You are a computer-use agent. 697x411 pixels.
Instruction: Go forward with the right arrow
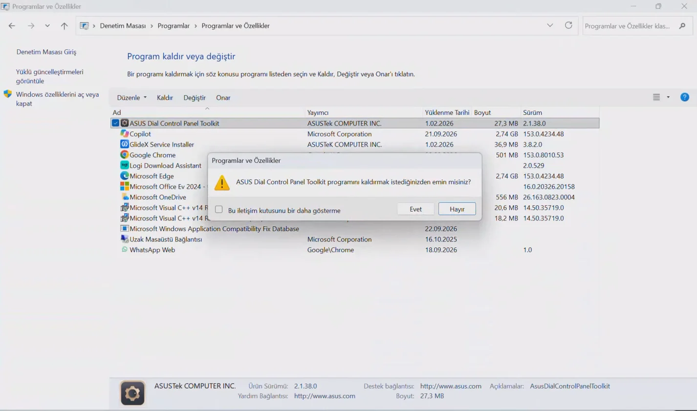coord(31,26)
